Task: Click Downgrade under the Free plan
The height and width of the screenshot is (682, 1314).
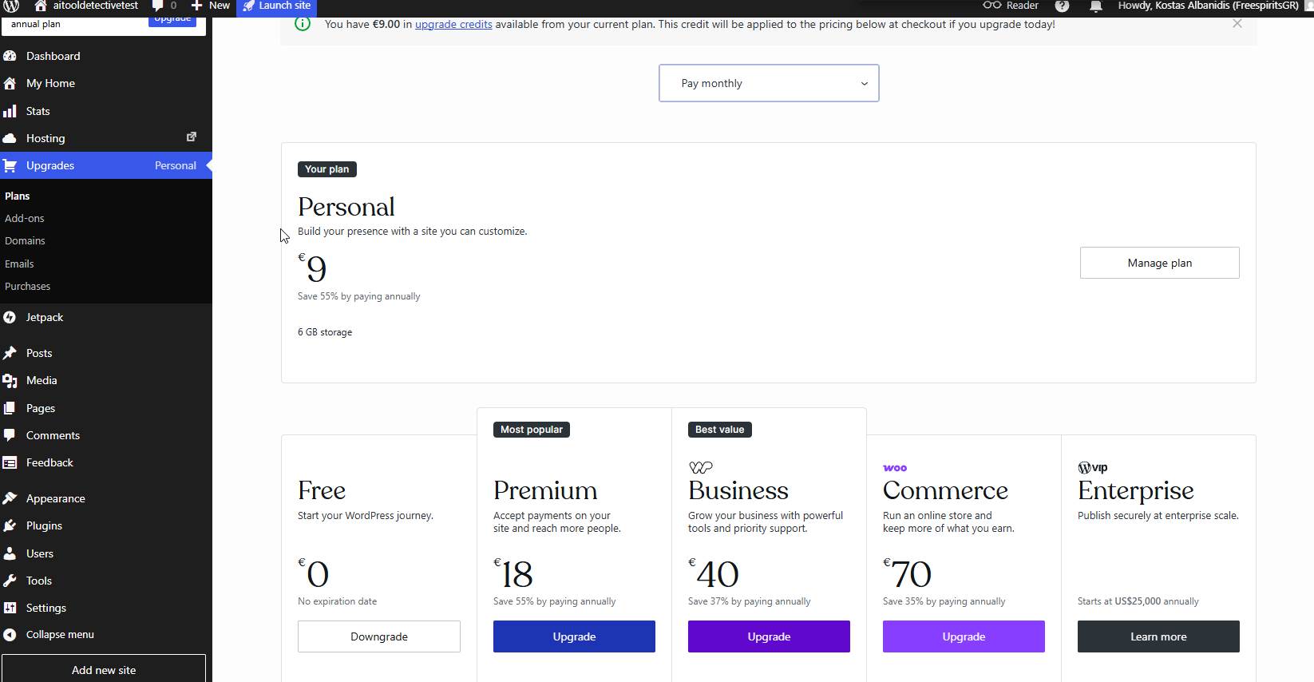Action: coord(379,636)
